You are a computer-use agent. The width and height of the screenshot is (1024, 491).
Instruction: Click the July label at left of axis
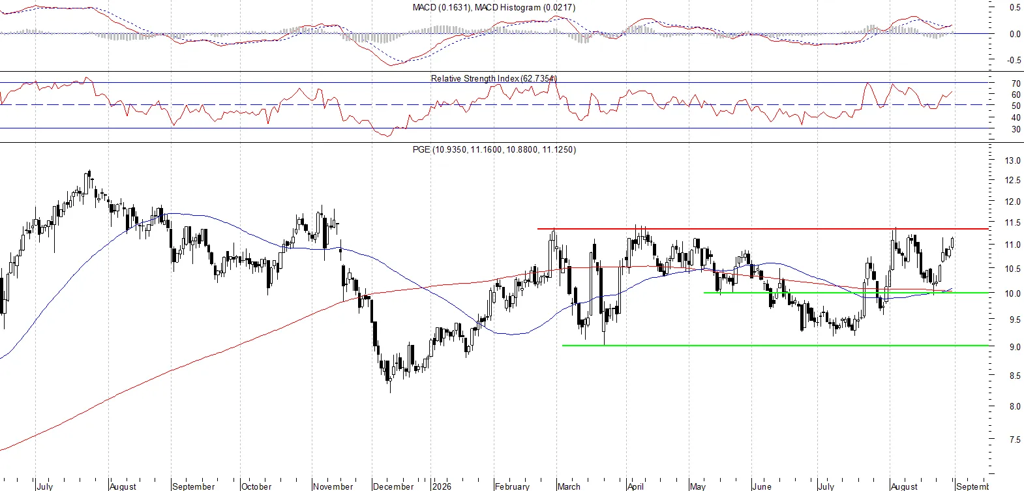coord(45,486)
